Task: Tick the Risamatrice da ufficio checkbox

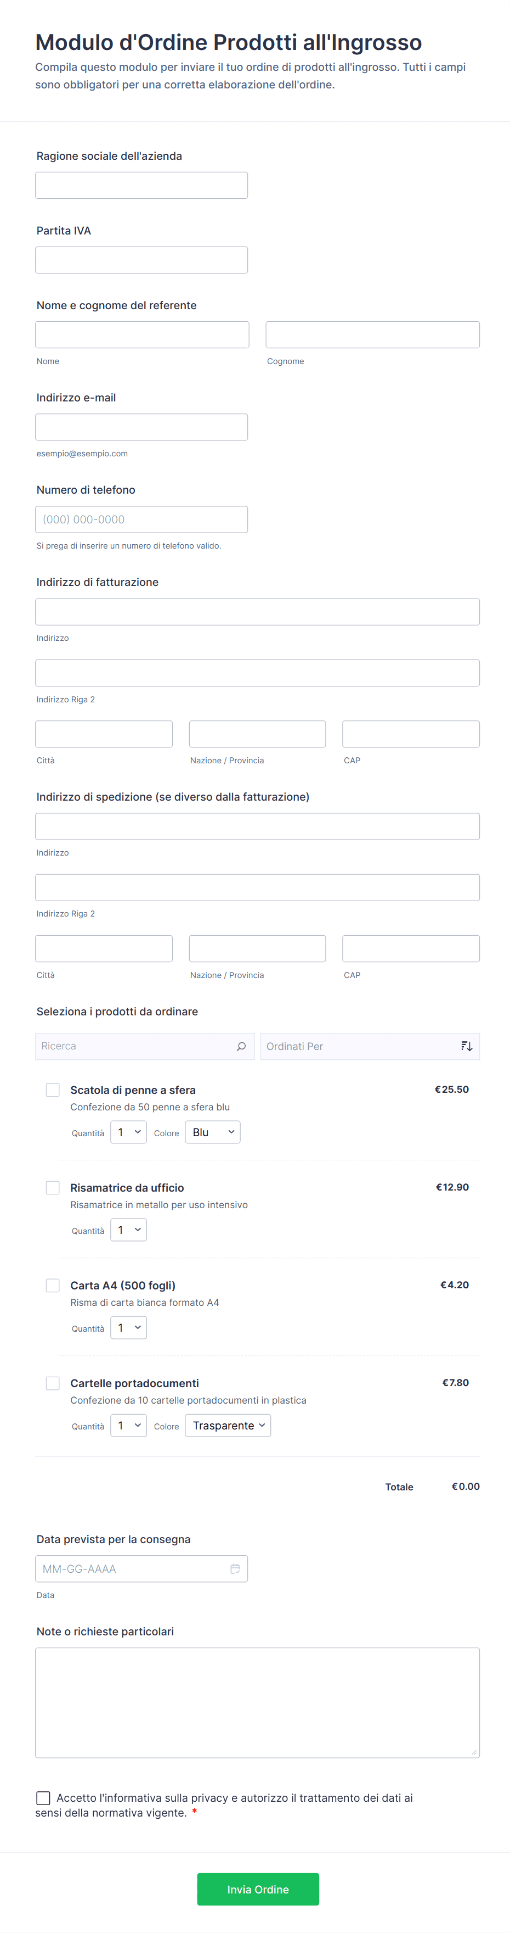Action: pyautogui.click(x=53, y=1187)
